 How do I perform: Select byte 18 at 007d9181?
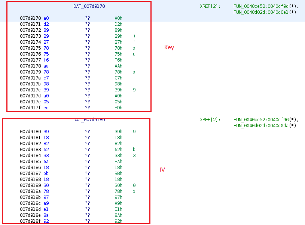coord(46,138)
